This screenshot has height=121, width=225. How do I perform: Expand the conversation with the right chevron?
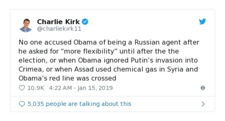click(203, 104)
